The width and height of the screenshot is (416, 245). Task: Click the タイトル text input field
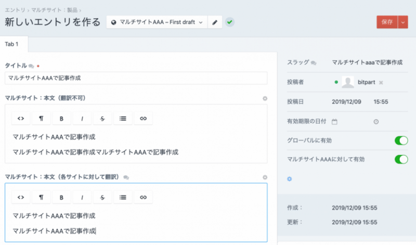click(136, 78)
